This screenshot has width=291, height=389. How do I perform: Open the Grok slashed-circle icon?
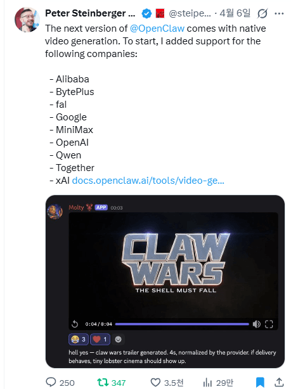[262, 13]
